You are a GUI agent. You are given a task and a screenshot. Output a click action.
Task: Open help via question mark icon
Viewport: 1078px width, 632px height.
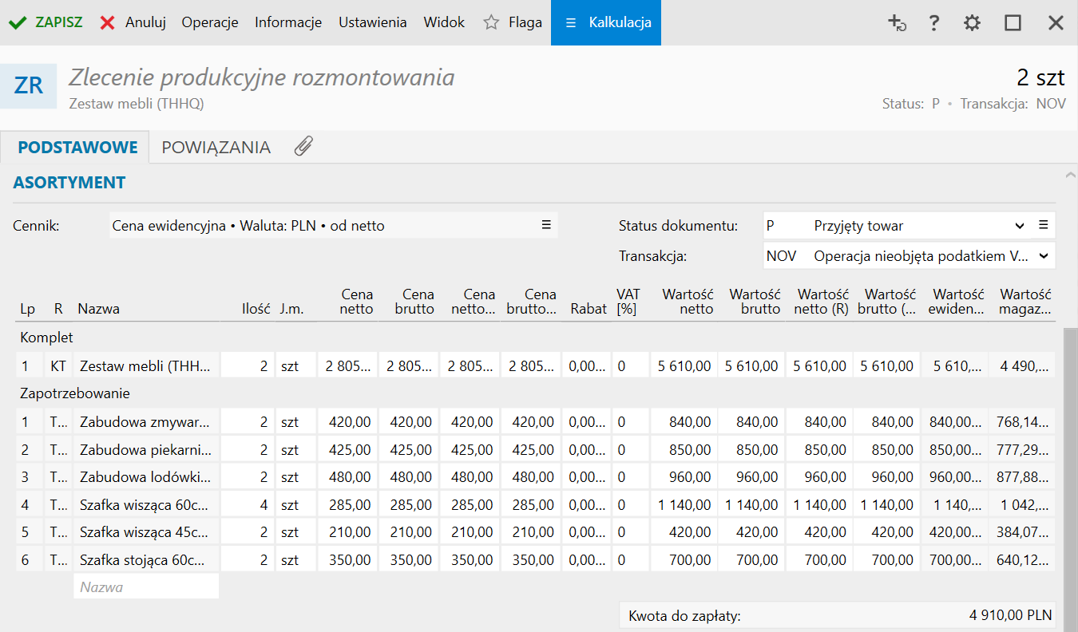(x=933, y=23)
